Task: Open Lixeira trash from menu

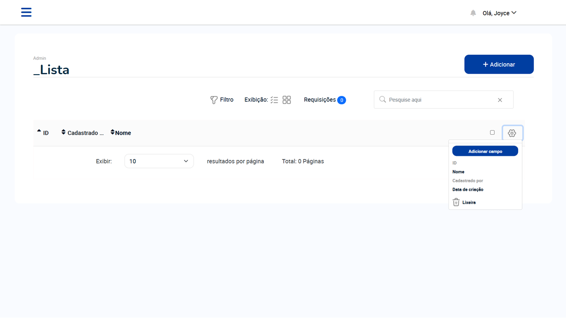Action: click(x=464, y=202)
